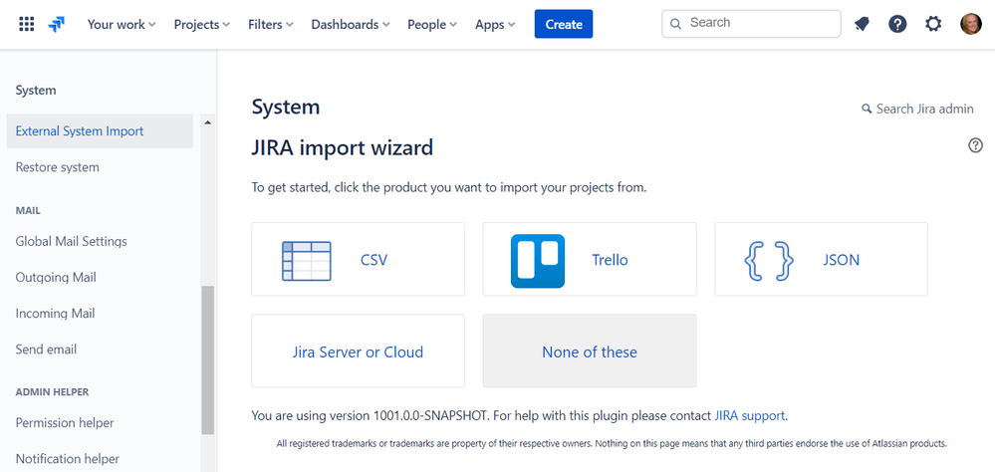Image resolution: width=995 pixels, height=472 pixels.
Task: Open Send email page
Action: 46,350
